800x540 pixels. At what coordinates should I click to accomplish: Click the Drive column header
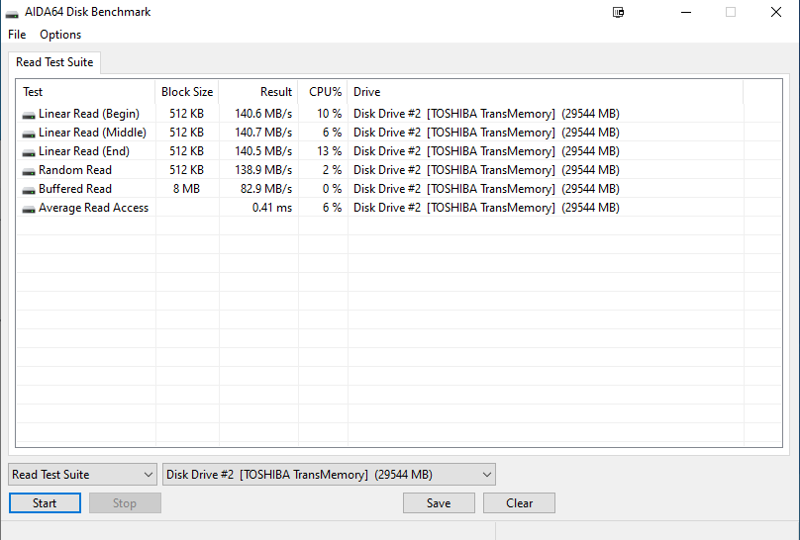coord(546,92)
